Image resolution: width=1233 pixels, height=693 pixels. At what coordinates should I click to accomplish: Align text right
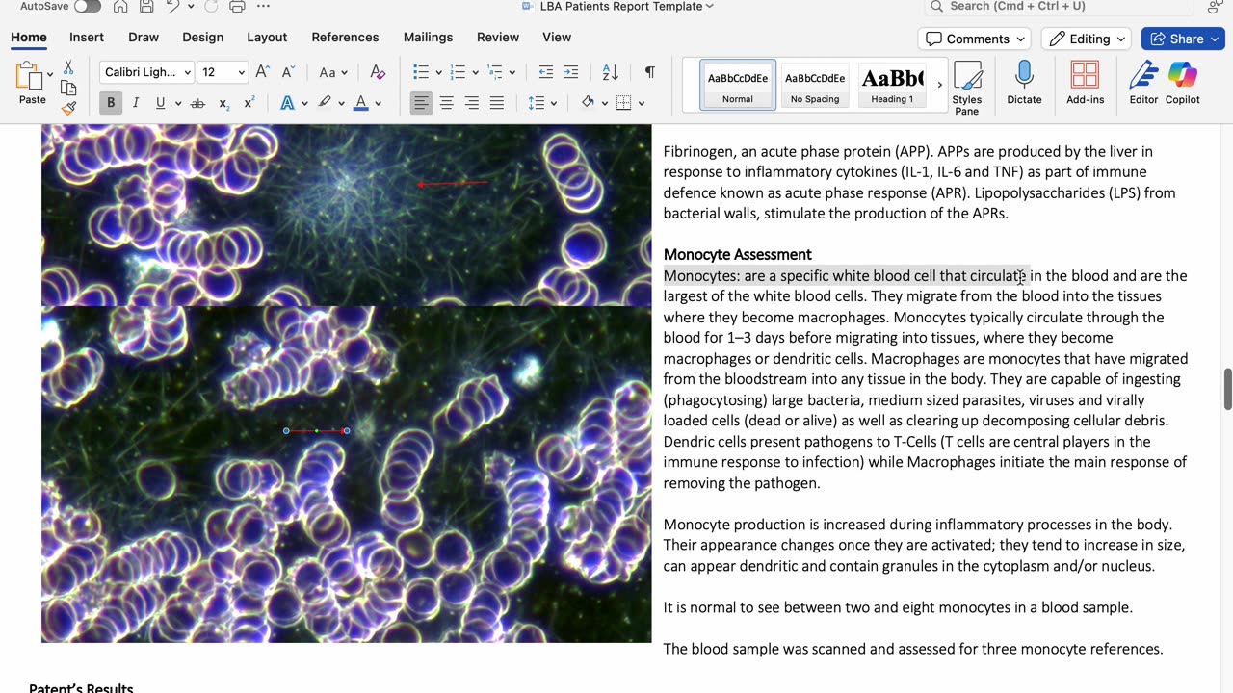pyautogui.click(x=472, y=103)
